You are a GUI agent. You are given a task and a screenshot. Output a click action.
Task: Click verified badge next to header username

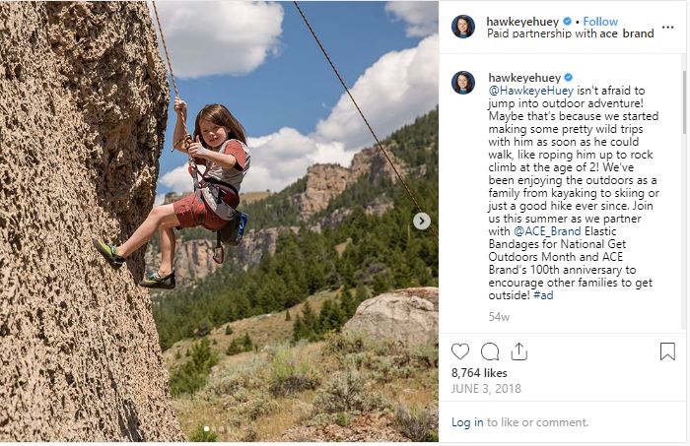click(568, 21)
